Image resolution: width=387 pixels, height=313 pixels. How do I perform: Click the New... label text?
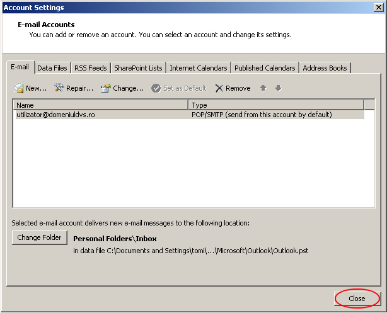click(37, 88)
